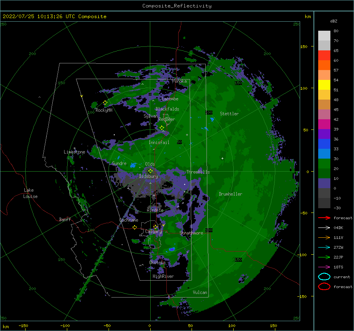Viewport: 354px width, 331px height.
Task: Click the Red Deer city label
Action: pyautogui.click(x=167, y=119)
